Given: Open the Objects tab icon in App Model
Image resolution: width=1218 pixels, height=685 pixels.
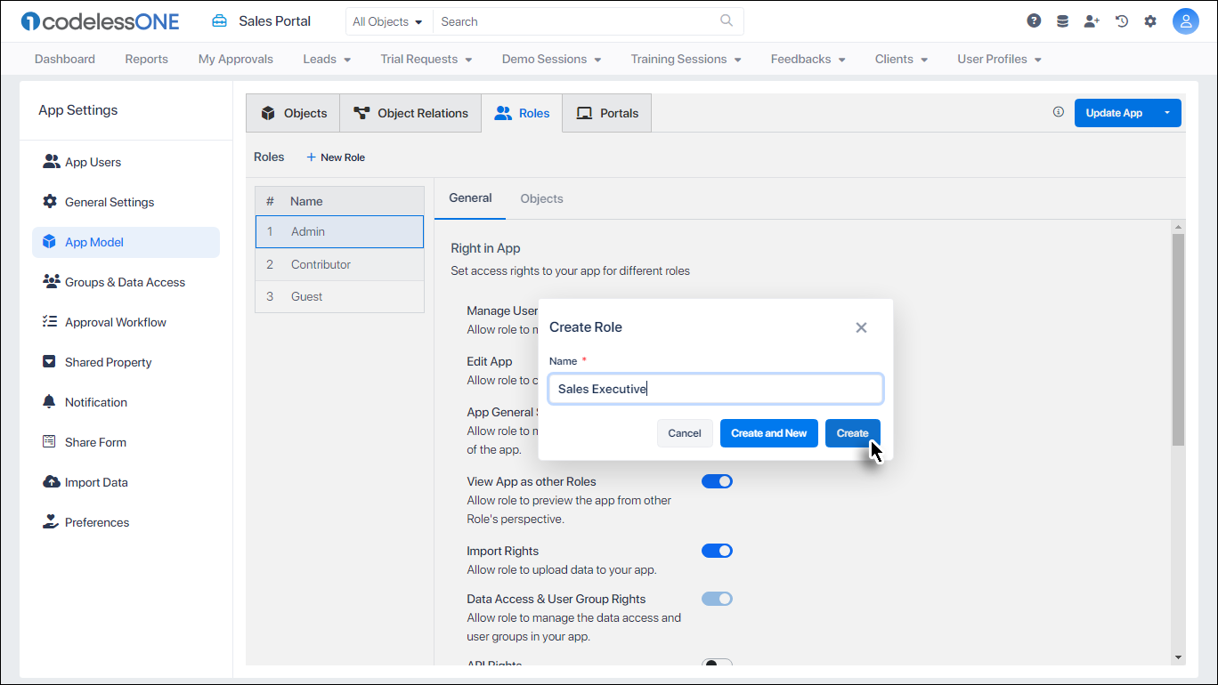Looking at the screenshot, I should (x=268, y=113).
